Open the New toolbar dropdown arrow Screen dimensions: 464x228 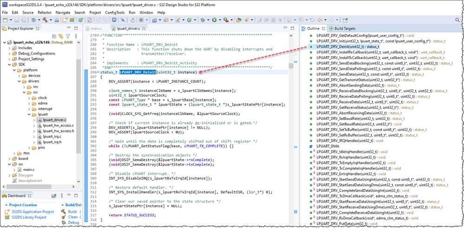coord(11,20)
